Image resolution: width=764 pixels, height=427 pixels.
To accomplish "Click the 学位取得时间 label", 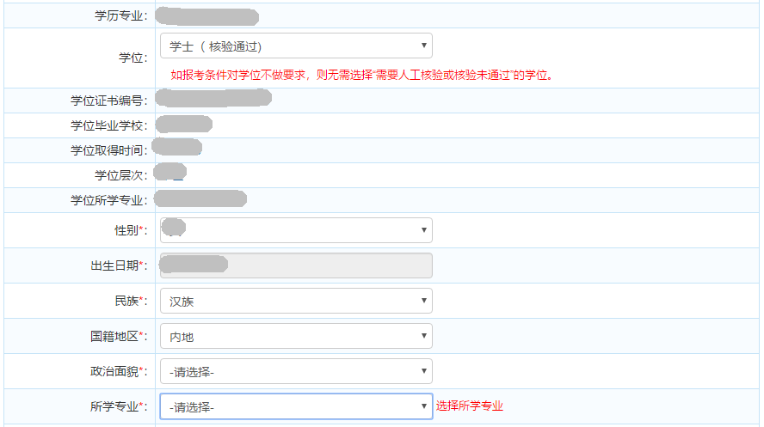I will 108,150.
